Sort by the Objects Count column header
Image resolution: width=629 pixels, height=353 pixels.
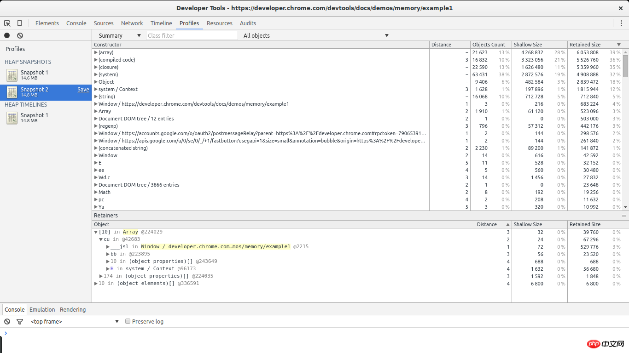click(491, 45)
